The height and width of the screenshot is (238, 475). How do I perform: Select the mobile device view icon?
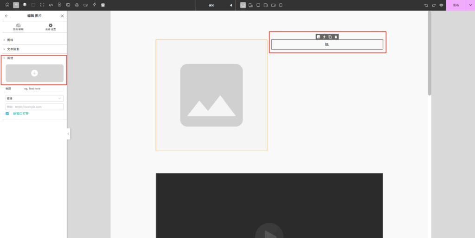click(281, 5)
